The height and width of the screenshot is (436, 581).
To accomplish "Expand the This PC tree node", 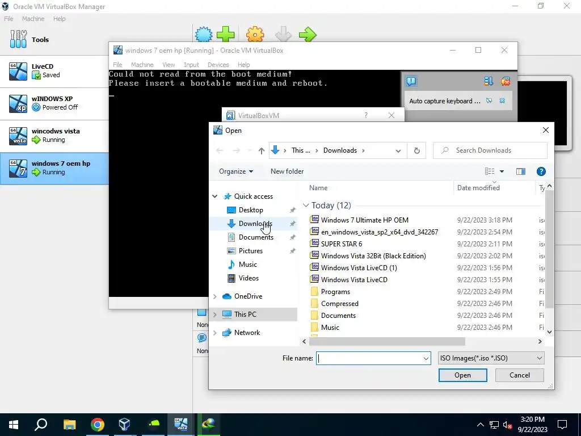I will pos(215,315).
